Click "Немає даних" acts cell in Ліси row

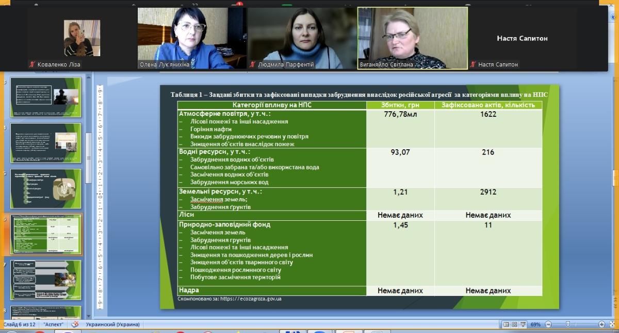(488, 215)
